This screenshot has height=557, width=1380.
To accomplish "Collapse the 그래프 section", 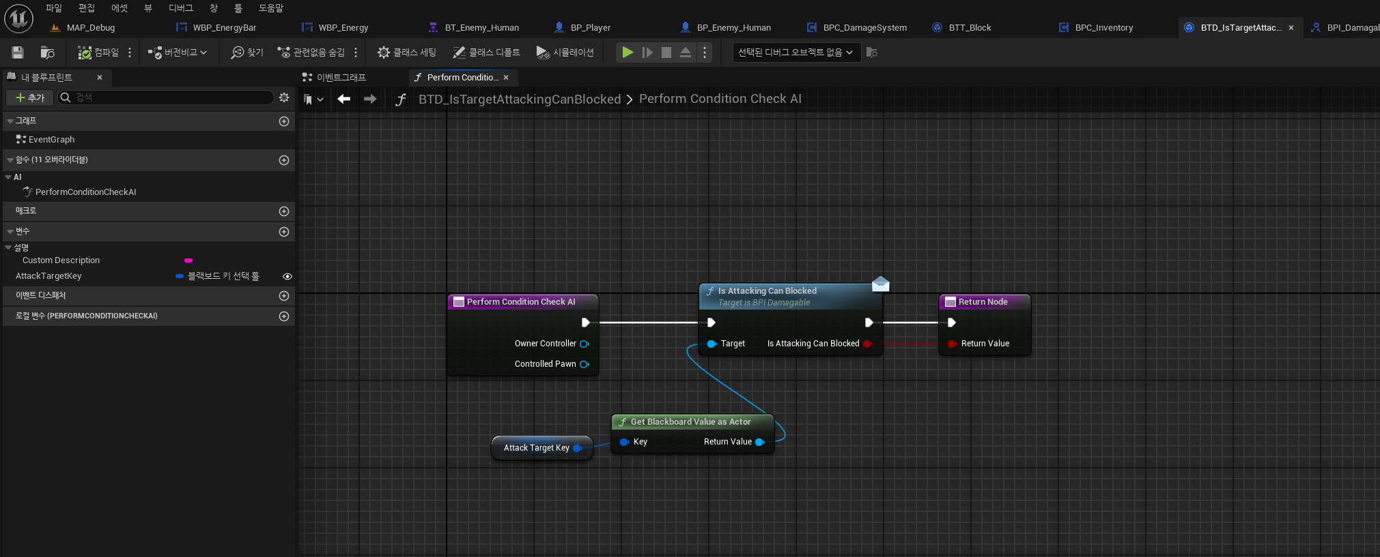I will [10, 121].
